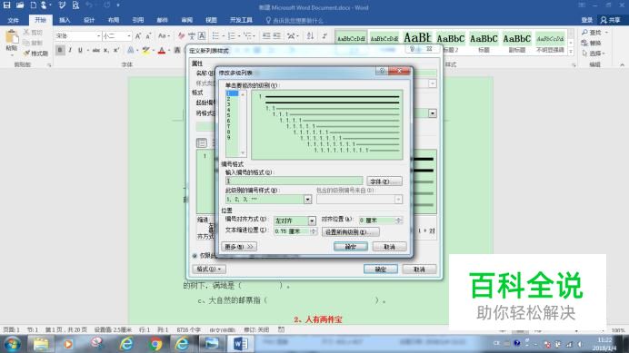Click the sort icon in paragraph group

(310, 36)
